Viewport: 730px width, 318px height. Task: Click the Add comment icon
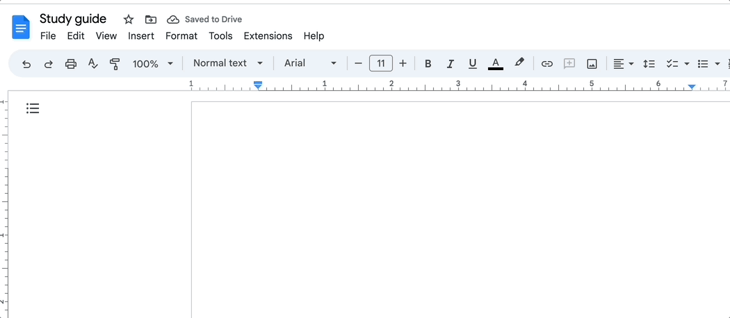569,64
